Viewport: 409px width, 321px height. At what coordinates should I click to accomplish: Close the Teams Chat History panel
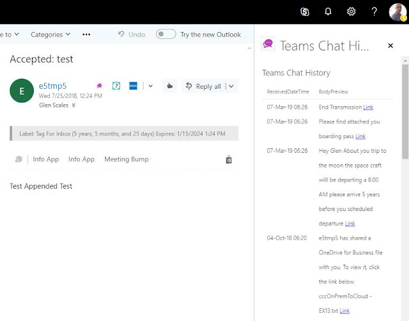[x=390, y=45]
